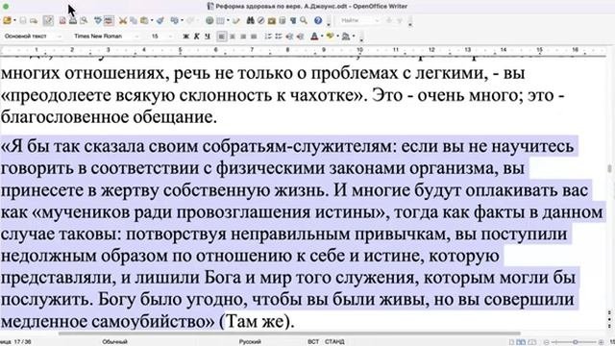Export directly as PDF
615x346 pixels.
pyautogui.click(x=62, y=20)
